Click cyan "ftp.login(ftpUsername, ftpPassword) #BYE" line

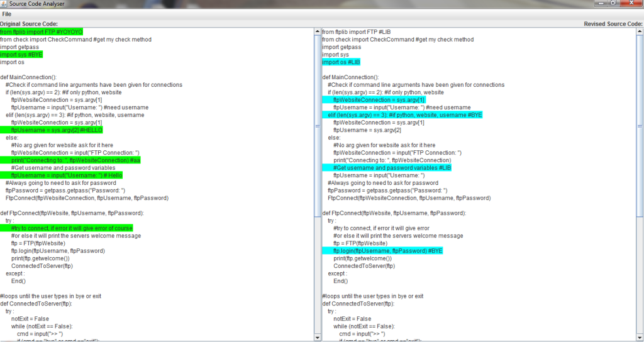pos(383,251)
